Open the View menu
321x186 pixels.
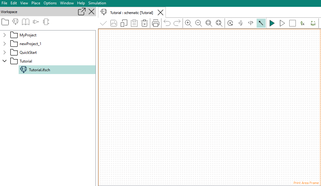(24, 3)
